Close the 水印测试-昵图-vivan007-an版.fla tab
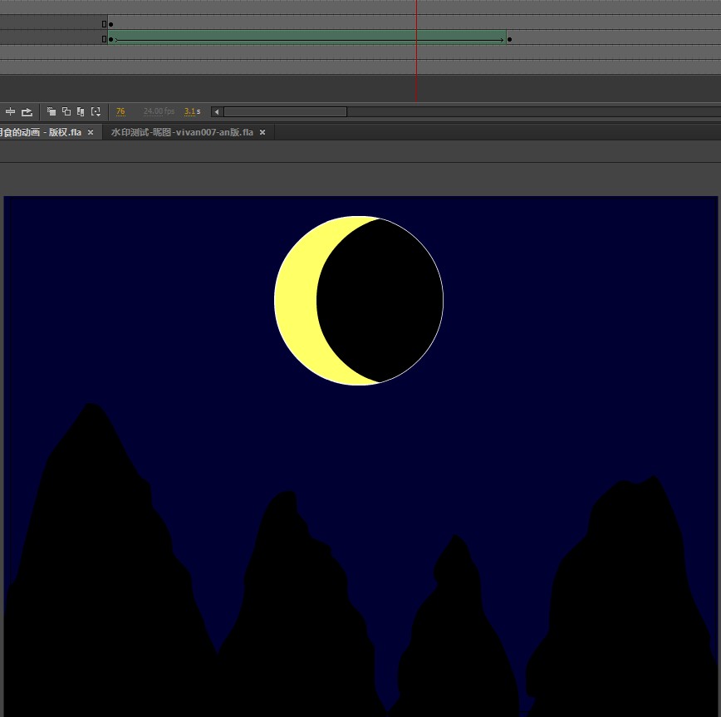This screenshot has height=717, width=721. [x=262, y=132]
